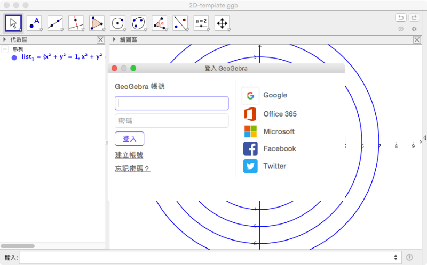Close the 登入 GeoGebra login dialog

click(114, 68)
